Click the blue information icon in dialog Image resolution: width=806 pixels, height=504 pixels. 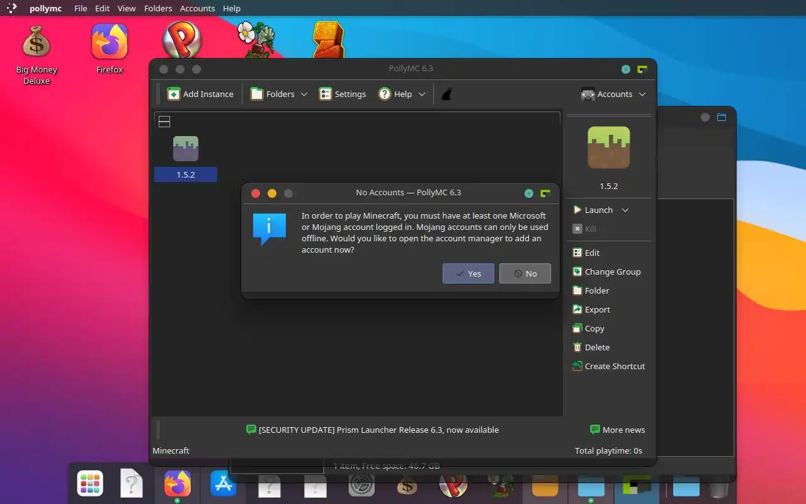(270, 229)
